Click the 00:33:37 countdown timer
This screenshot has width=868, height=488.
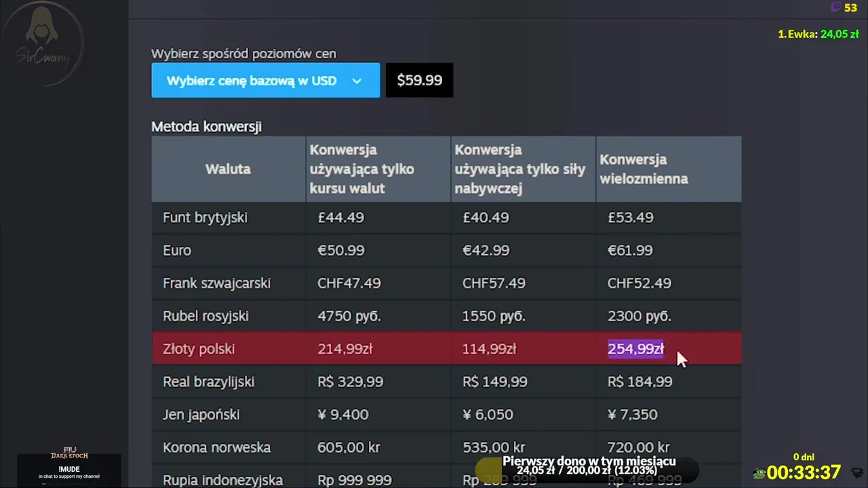[x=804, y=472]
